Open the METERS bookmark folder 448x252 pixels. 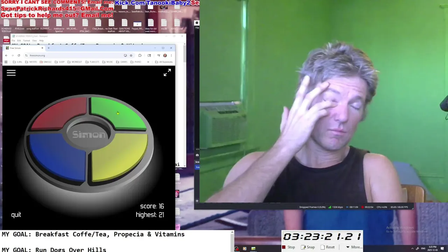point(31,62)
